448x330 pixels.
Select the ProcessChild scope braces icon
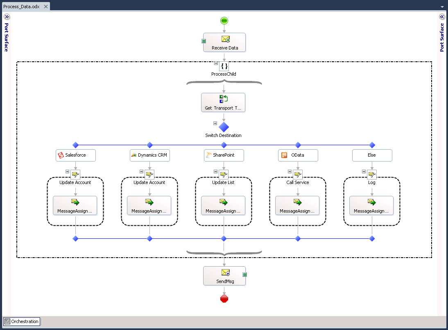coord(224,66)
